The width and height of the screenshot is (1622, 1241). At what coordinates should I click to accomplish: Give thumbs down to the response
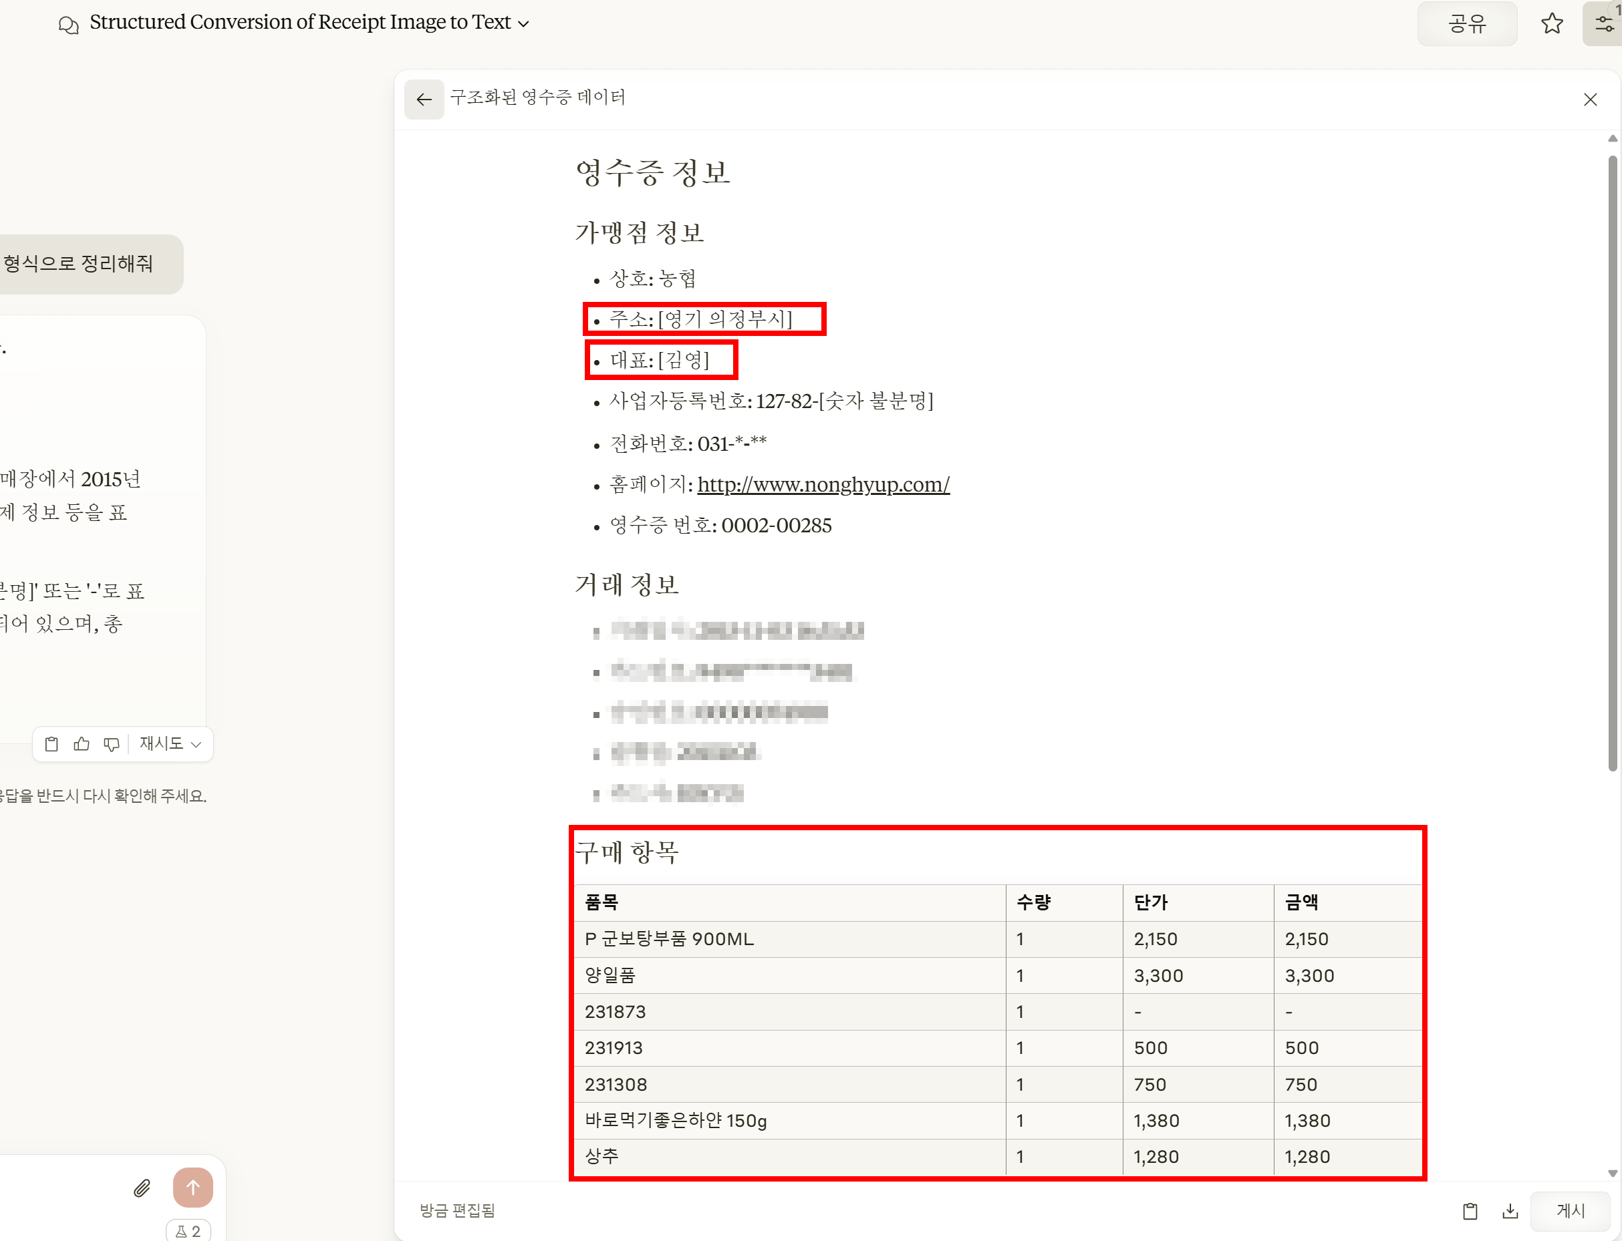point(112,744)
